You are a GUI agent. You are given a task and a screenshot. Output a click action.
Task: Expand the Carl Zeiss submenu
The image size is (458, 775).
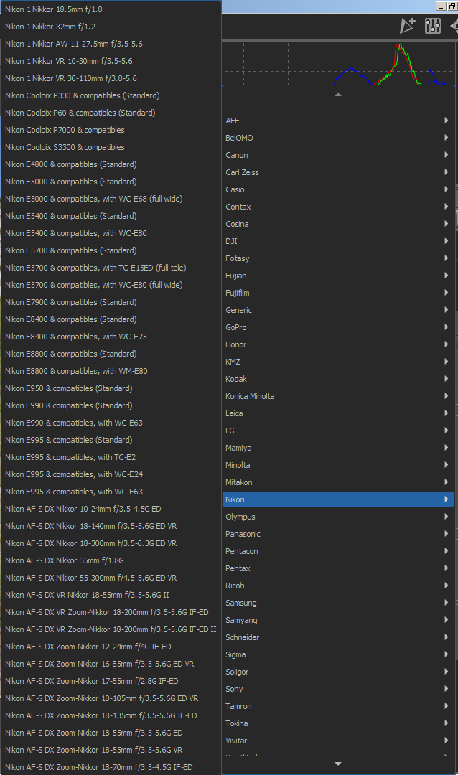(x=338, y=172)
